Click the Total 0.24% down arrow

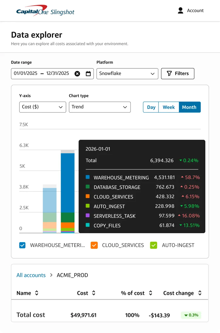pyautogui.click(x=180, y=160)
